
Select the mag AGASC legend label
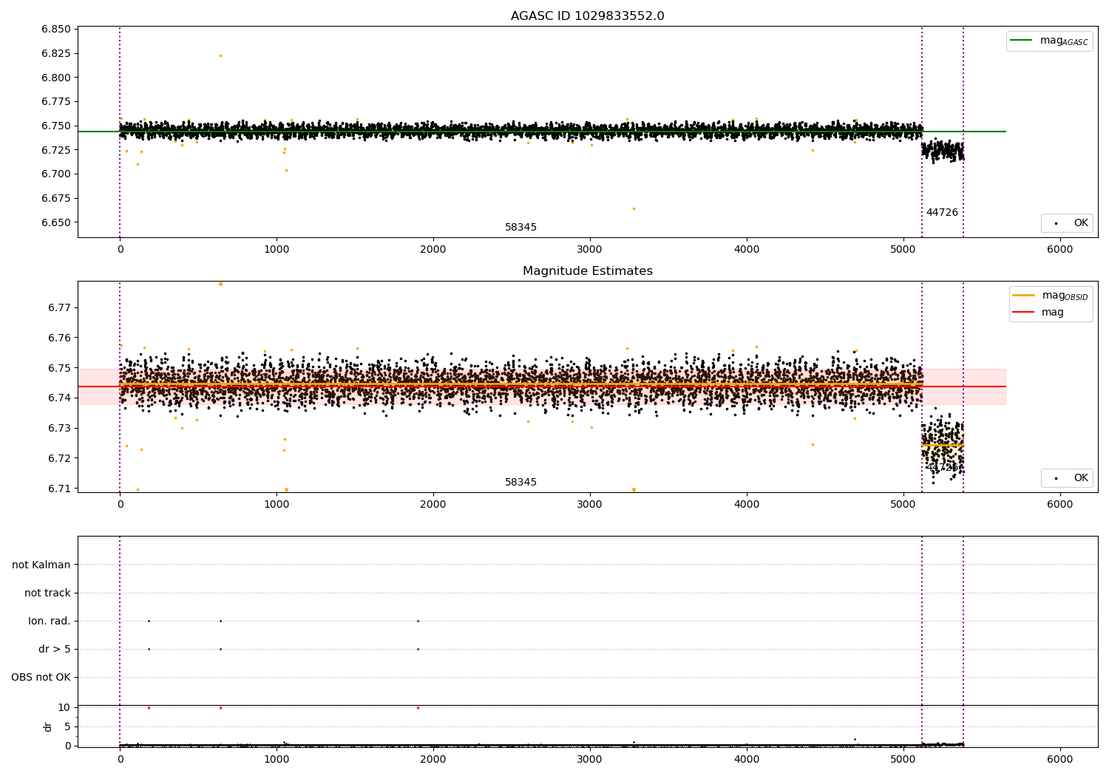pos(1064,41)
